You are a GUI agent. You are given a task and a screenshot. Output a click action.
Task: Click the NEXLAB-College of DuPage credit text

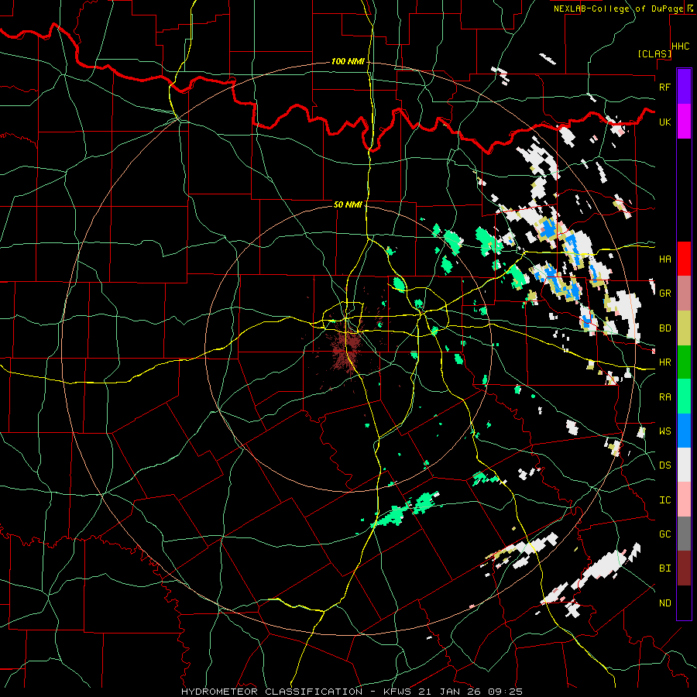[x=618, y=9]
